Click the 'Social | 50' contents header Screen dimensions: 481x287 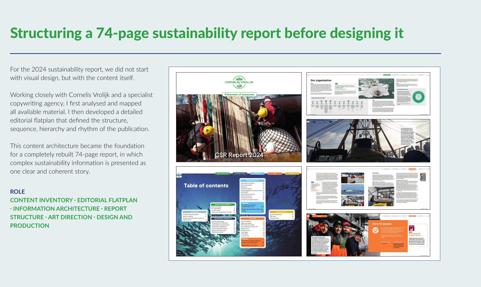tap(252, 218)
